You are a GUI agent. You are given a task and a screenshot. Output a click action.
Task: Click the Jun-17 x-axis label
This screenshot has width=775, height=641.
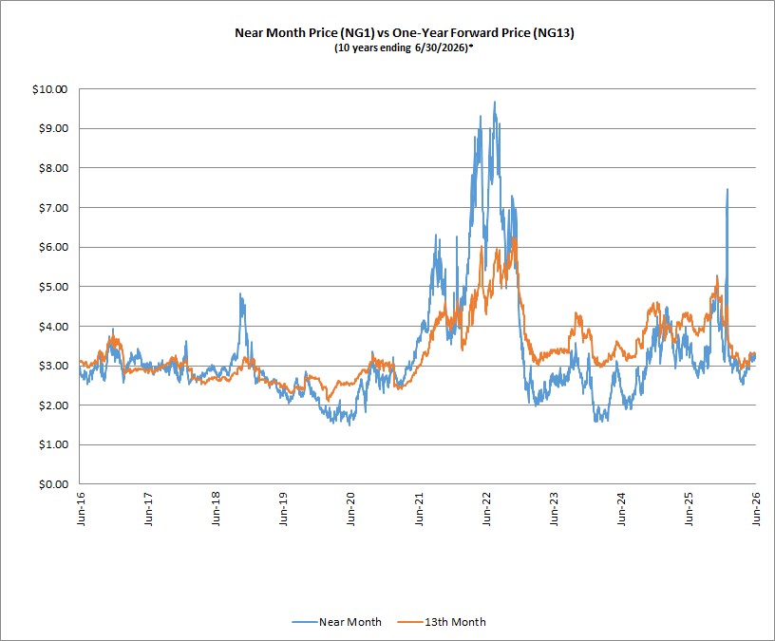point(148,509)
